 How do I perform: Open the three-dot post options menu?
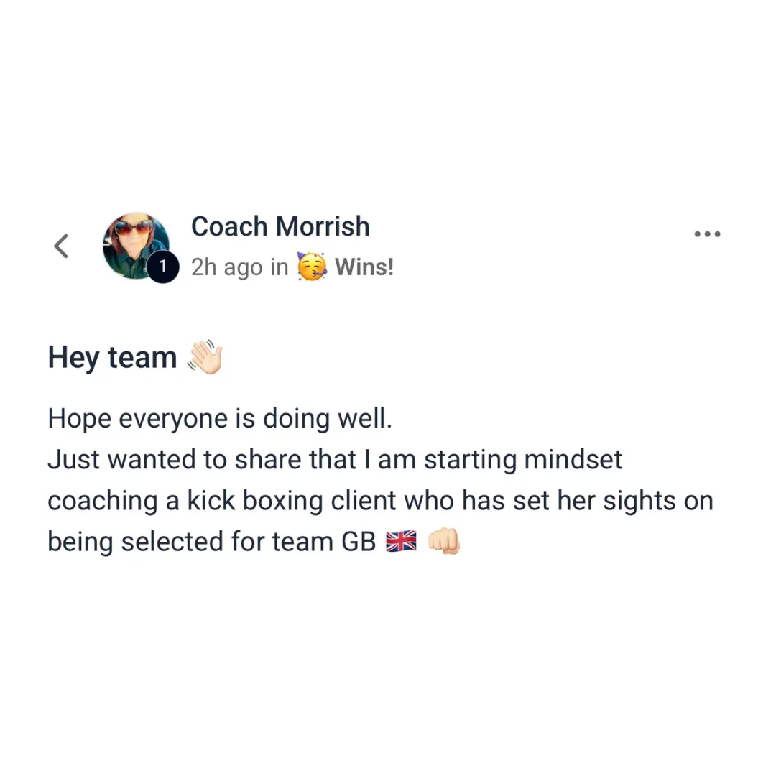pyautogui.click(x=707, y=234)
